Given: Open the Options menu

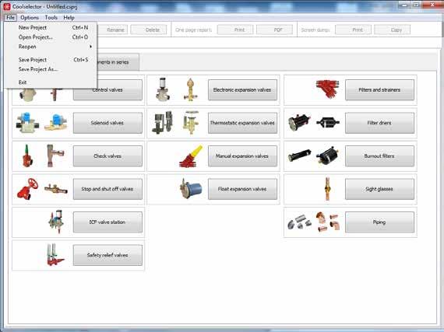Looking at the screenshot, I should 30,18.
